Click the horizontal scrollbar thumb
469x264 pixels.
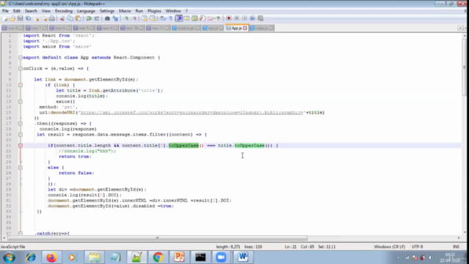click(x=158, y=238)
